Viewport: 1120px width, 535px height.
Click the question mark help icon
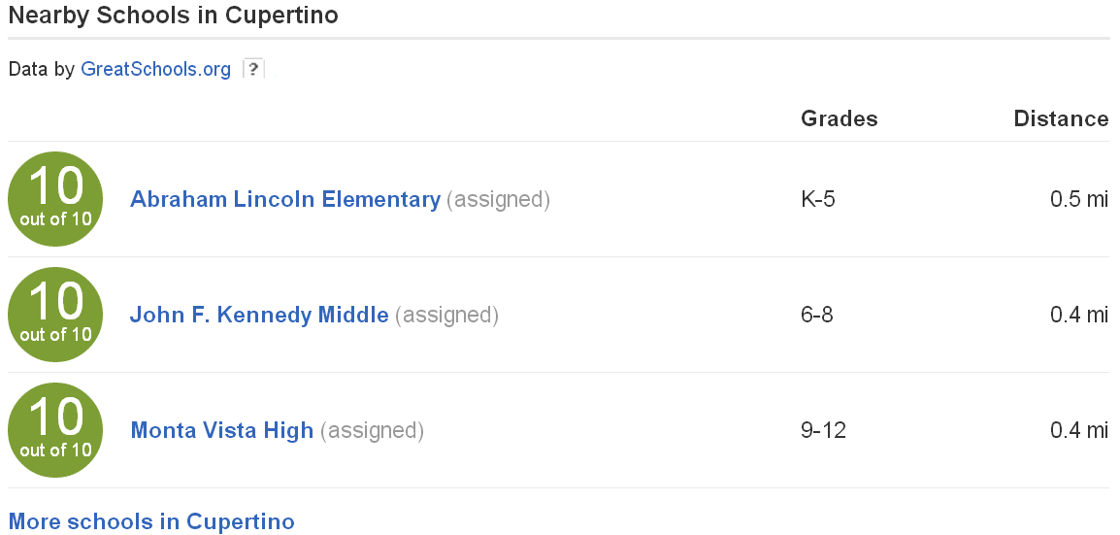click(253, 69)
